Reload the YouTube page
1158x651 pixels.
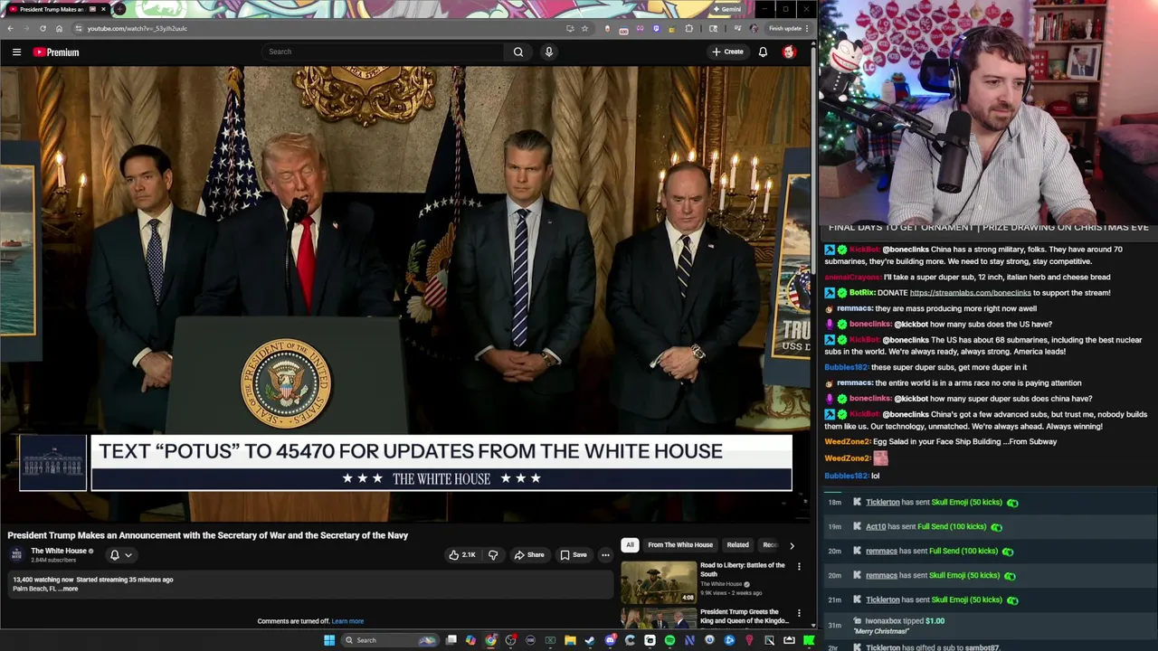[43, 28]
